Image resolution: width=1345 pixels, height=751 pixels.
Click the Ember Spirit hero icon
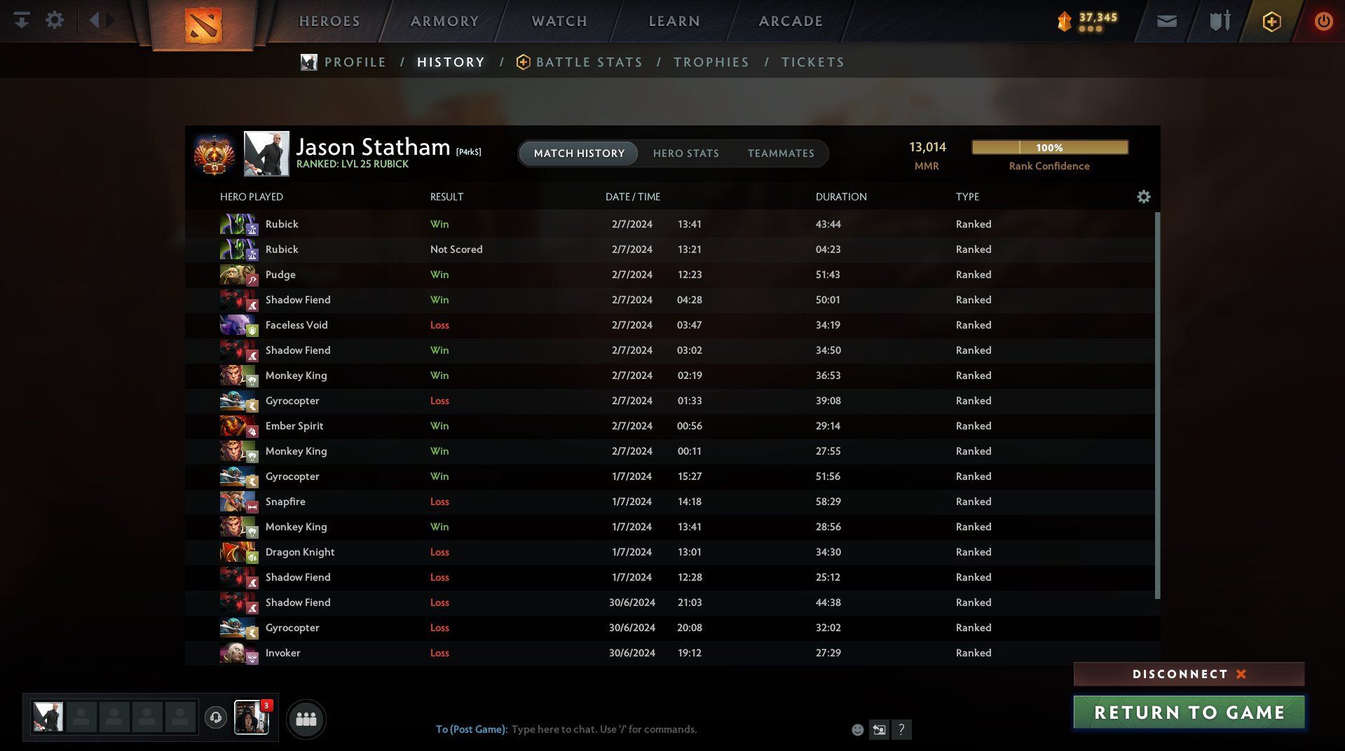pos(238,426)
